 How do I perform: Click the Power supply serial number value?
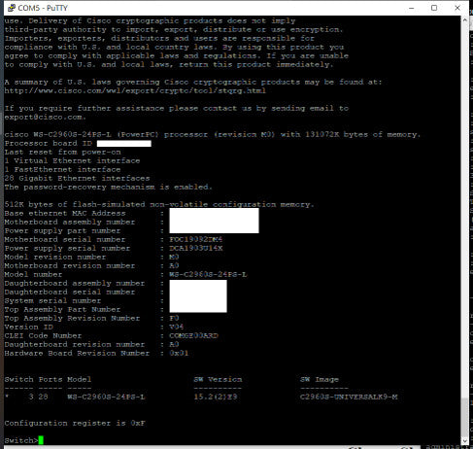click(196, 248)
